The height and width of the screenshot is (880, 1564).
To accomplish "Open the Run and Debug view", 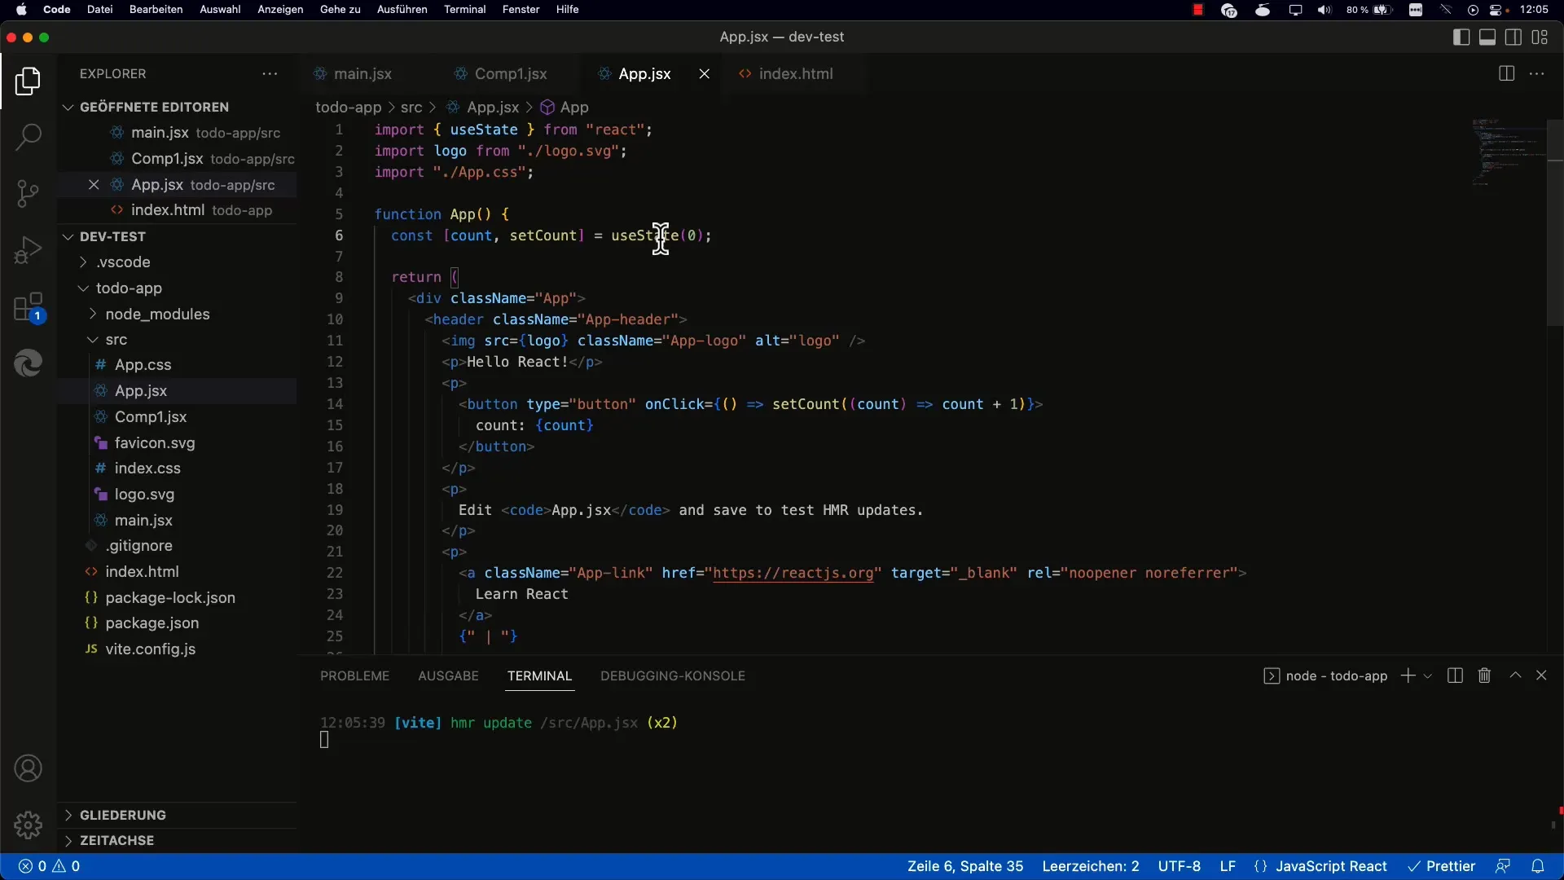I will point(29,250).
